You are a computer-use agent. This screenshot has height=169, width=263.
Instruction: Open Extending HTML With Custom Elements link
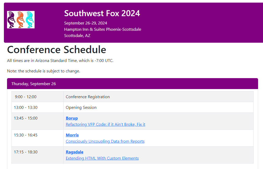tap(102, 158)
